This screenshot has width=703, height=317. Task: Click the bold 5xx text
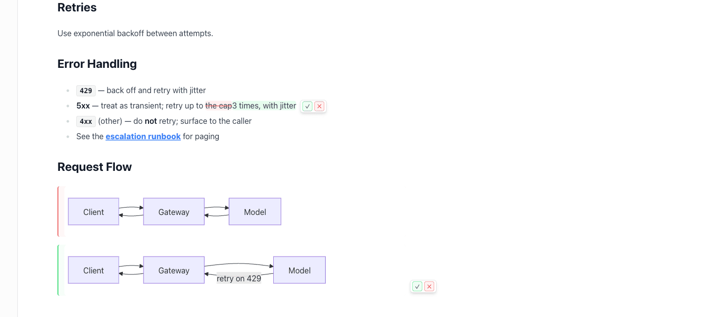[x=83, y=106]
